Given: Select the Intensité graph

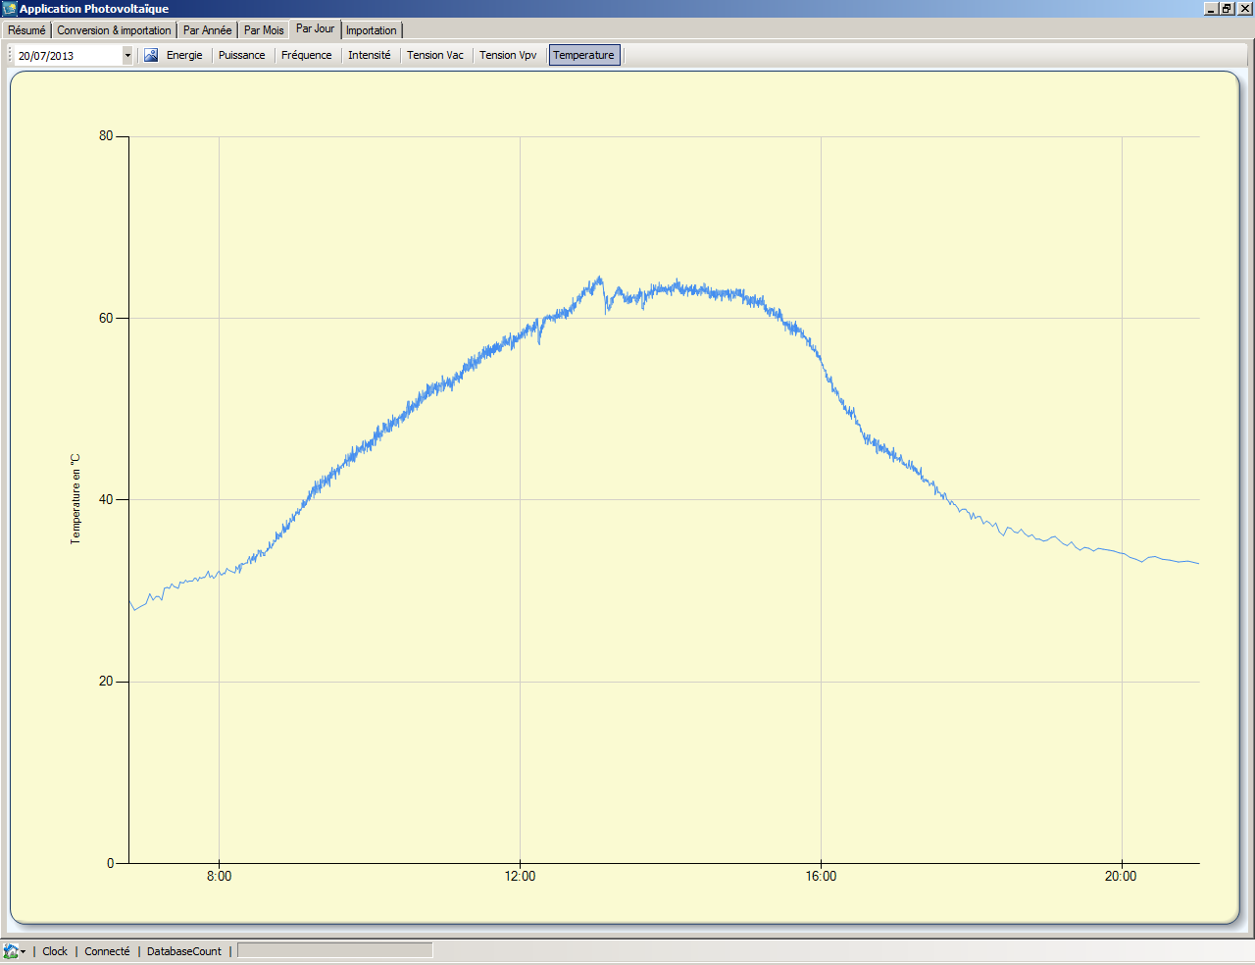Looking at the screenshot, I should [x=369, y=55].
